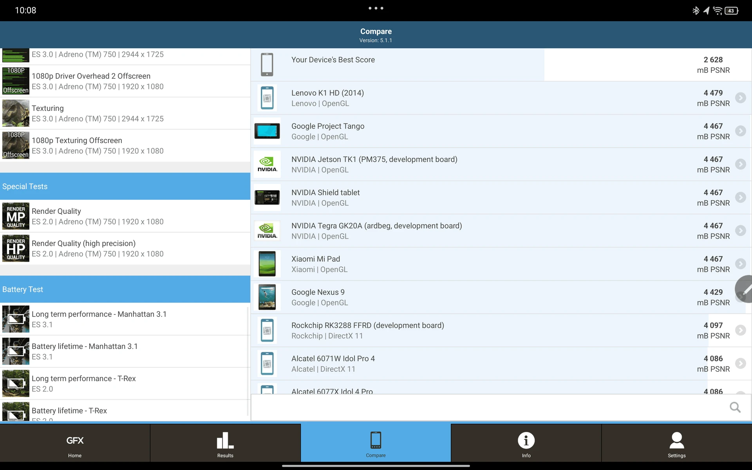
Task: Click Long term Manhattan battery icon
Action: (16, 319)
